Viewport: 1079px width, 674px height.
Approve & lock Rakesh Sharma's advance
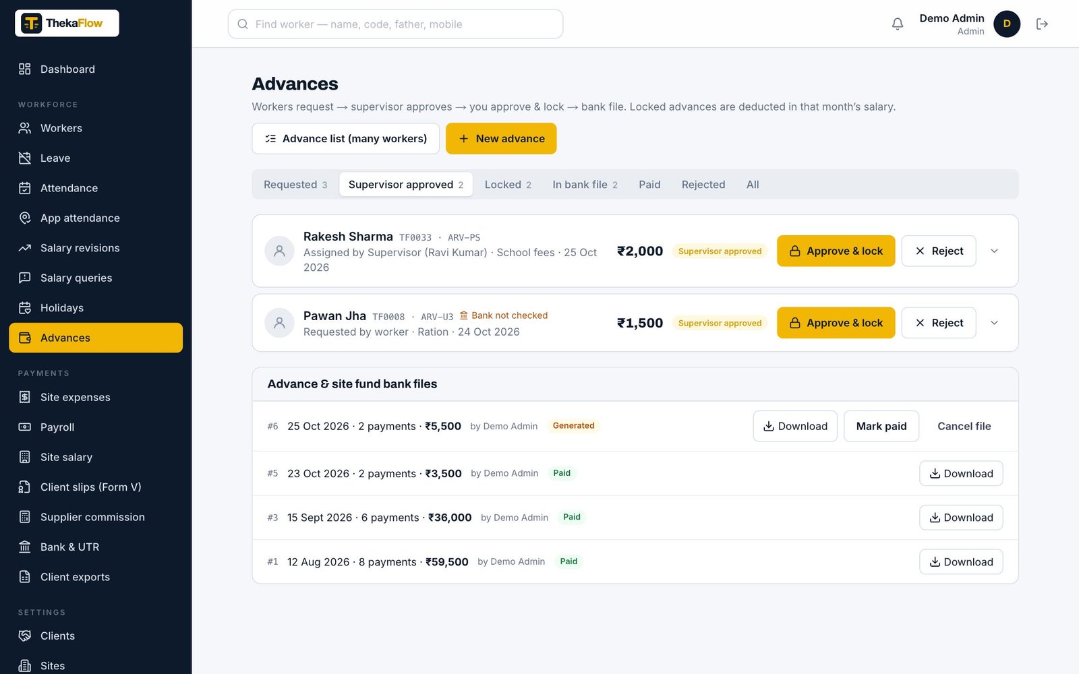(x=836, y=251)
